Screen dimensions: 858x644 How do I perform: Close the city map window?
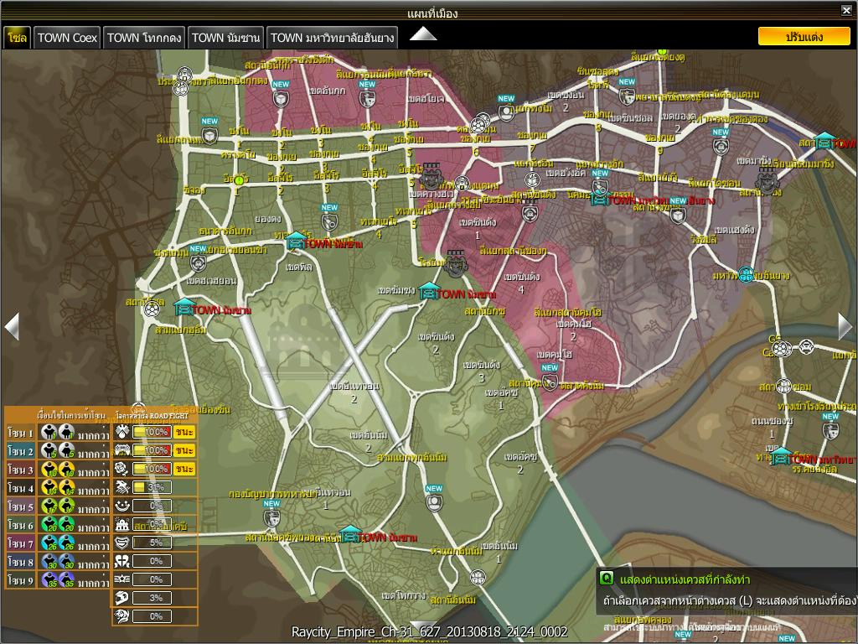click(x=846, y=10)
